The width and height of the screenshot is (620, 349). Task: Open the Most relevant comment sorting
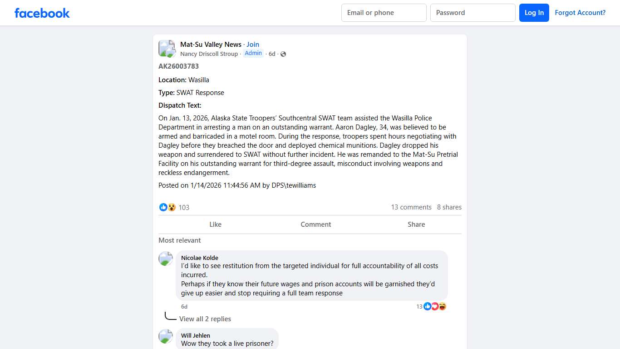point(180,240)
